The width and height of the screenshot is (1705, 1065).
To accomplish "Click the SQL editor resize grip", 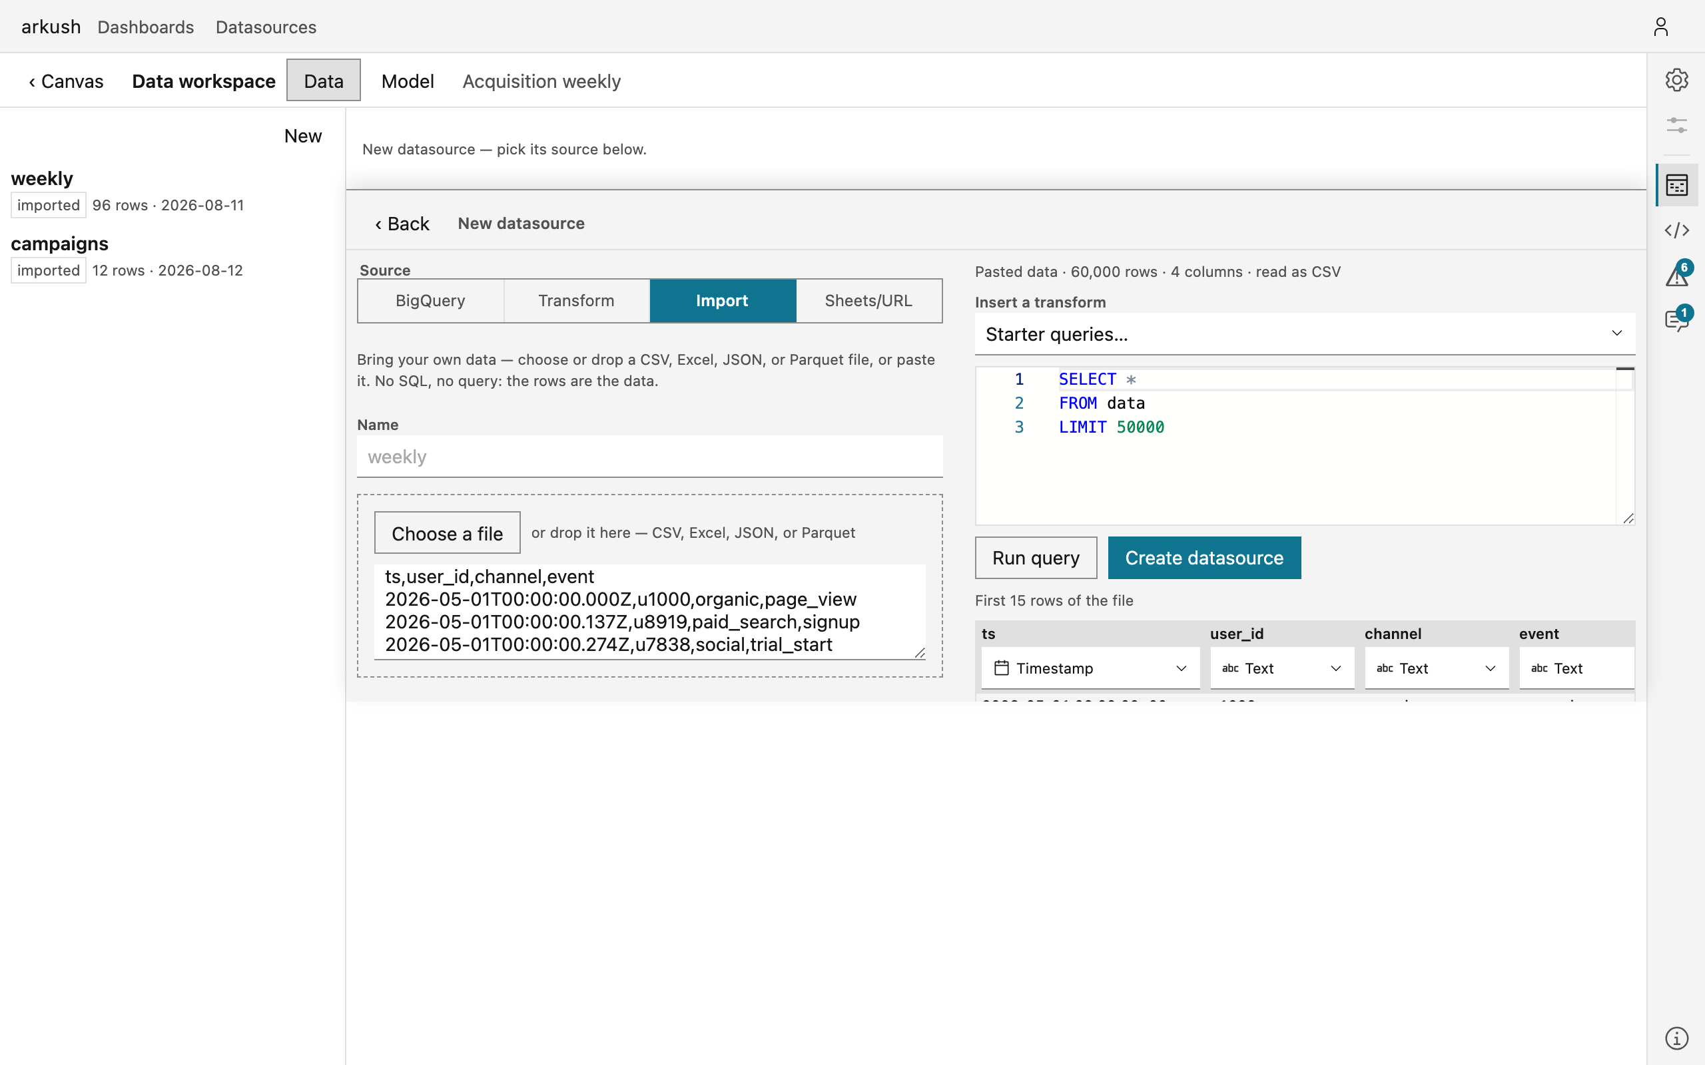I will click(x=1628, y=519).
